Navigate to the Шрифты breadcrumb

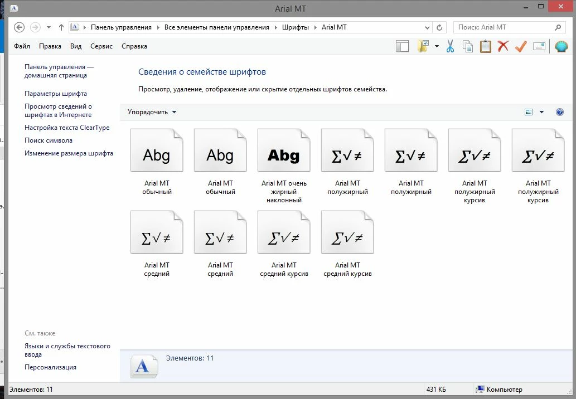296,27
